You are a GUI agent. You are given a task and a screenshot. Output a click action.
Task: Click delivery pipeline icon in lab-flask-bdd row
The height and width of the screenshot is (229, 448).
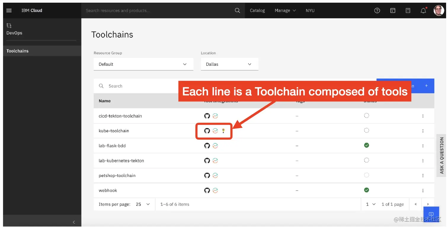215,146
